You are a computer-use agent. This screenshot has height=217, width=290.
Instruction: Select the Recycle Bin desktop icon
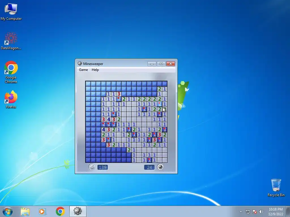pos(276,188)
